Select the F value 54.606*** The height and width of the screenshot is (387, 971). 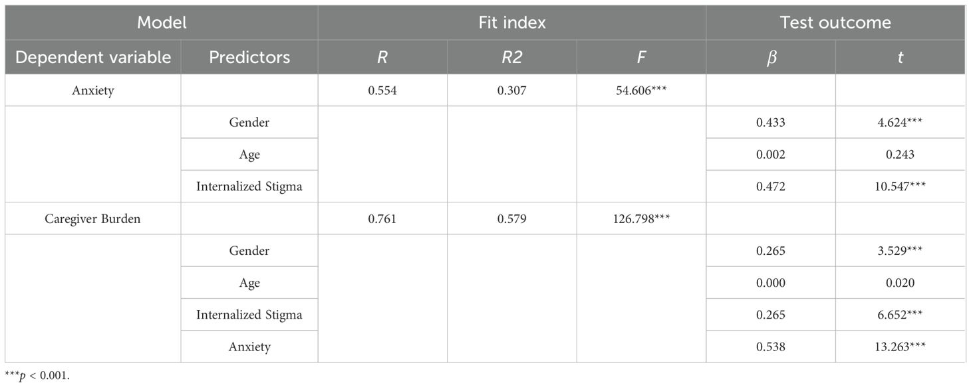click(640, 90)
